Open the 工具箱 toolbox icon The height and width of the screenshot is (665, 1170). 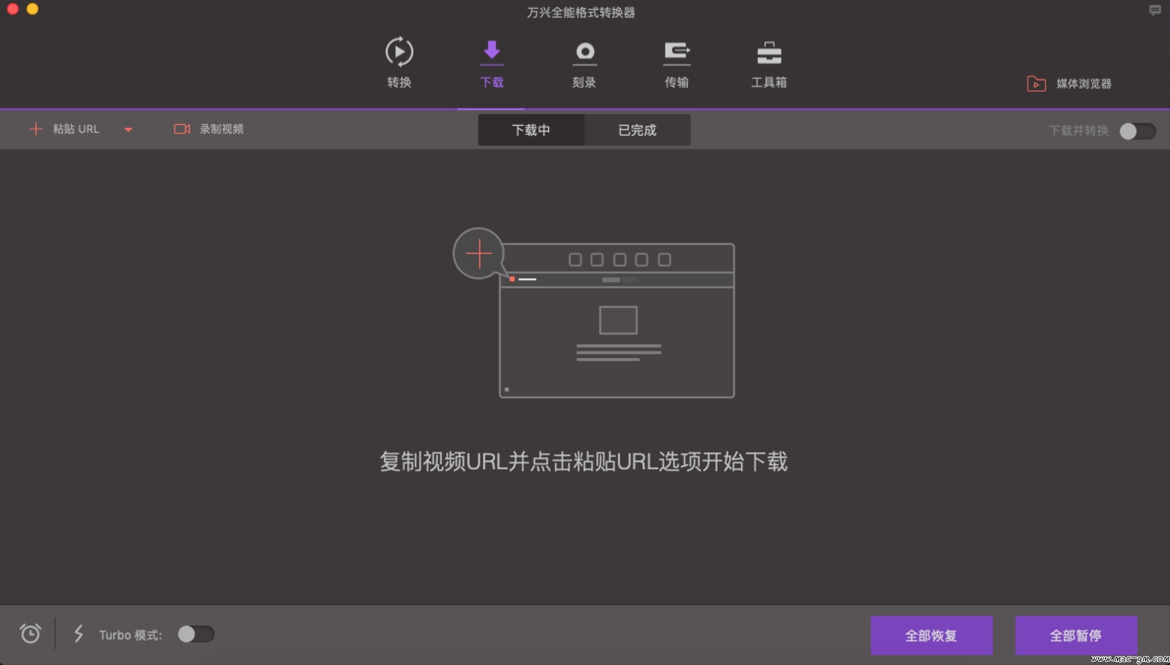pos(769,53)
